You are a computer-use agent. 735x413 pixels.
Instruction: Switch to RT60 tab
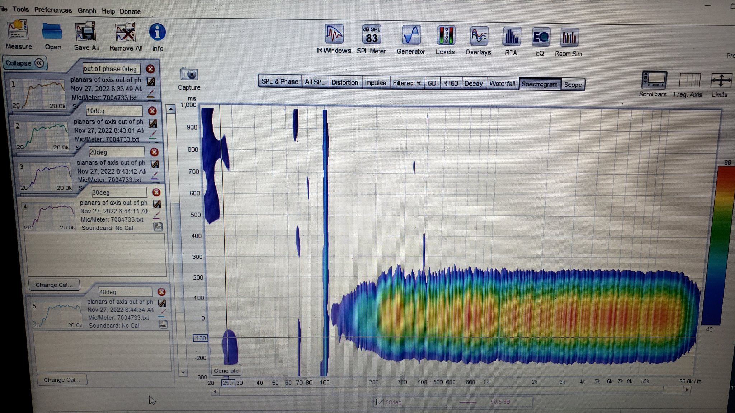(450, 84)
